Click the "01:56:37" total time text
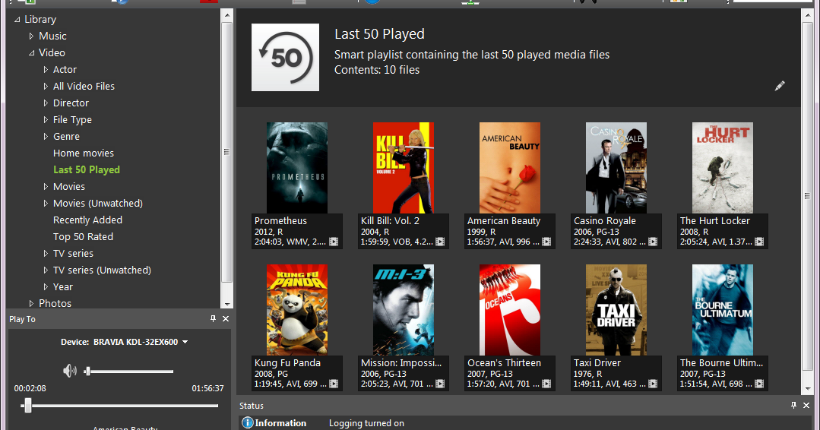820x430 pixels. pyautogui.click(x=207, y=389)
